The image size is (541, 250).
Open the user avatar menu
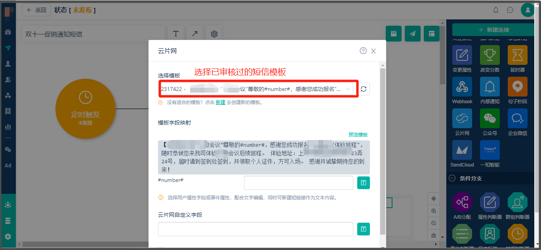click(528, 10)
